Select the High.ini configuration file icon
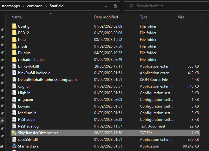This screenshot has width=209, height=151. point(14,93)
